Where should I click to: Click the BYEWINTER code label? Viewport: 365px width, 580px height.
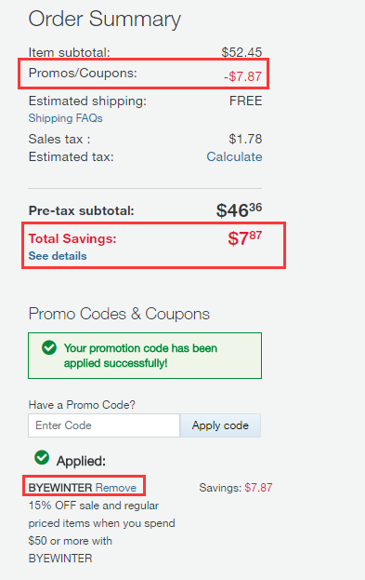[x=60, y=488]
